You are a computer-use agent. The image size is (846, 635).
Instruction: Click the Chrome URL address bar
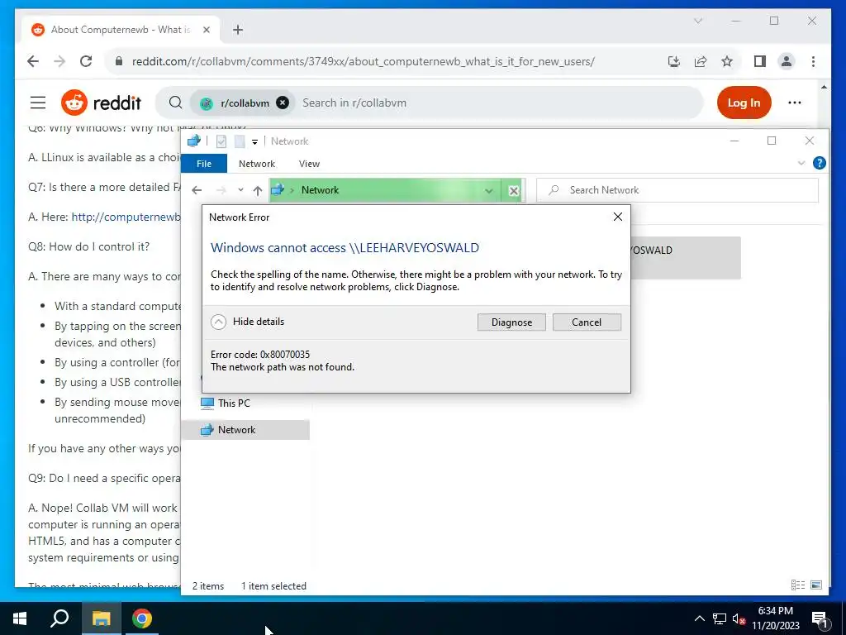coord(364,61)
